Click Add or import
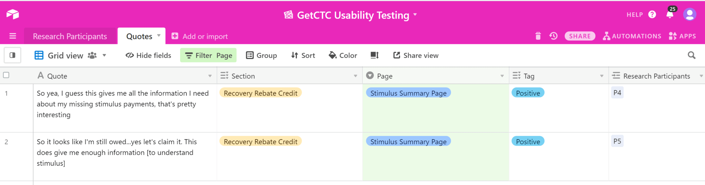This screenshot has width=705, height=185. point(200,36)
